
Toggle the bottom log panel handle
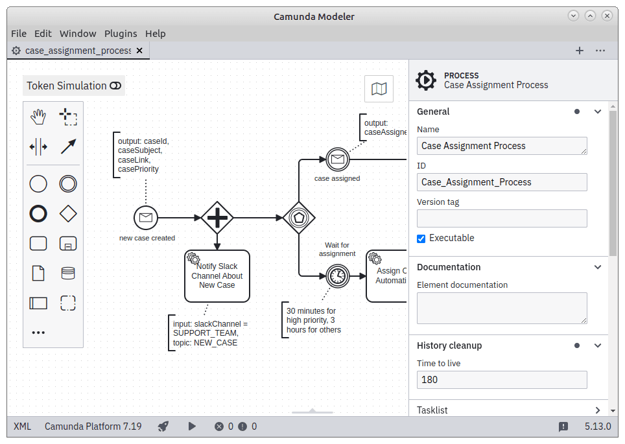pyautogui.click(x=312, y=412)
